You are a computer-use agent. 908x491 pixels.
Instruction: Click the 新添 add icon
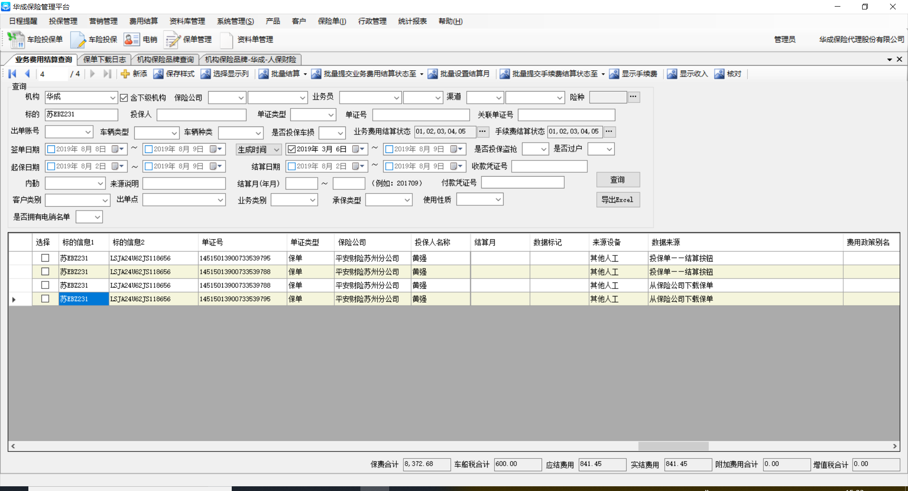point(125,74)
